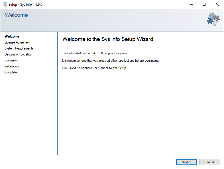
Task: Click the 'This will install Sys Info' text
Action: click(x=95, y=53)
